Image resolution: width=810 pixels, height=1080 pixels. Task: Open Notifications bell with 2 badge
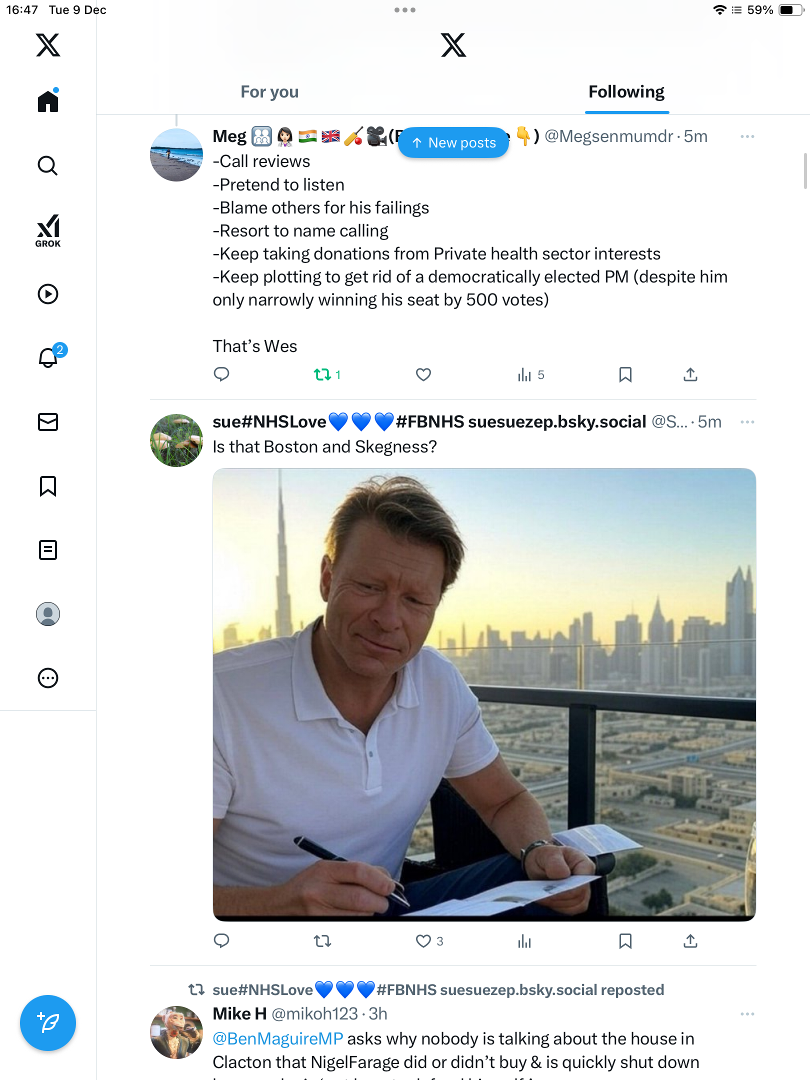(49, 357)
